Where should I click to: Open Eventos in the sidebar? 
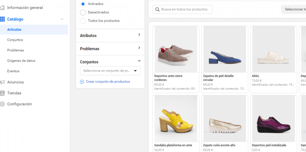tap(13, 71)
